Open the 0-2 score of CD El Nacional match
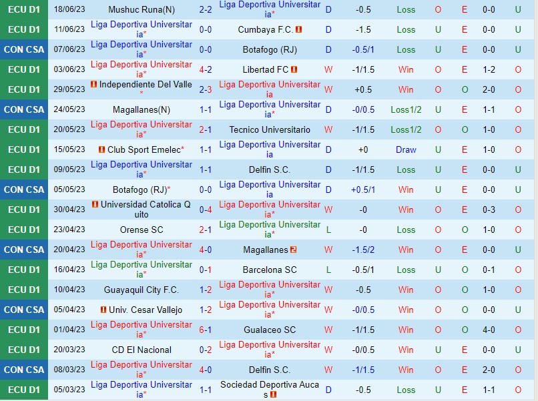The image size is (538, 401). pos(206,350)
